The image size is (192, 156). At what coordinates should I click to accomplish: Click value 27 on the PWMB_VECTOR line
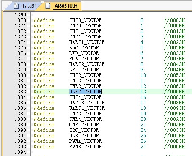[143, 147]
